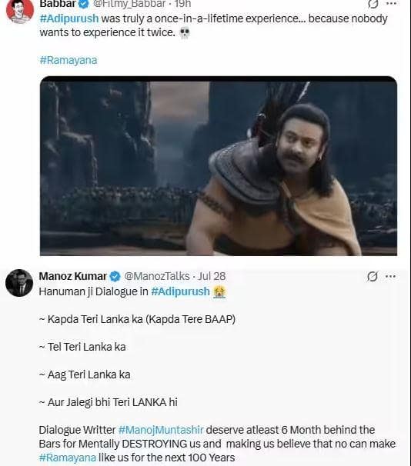Click the @Filmy_Babbar handle

click(129, 4)
